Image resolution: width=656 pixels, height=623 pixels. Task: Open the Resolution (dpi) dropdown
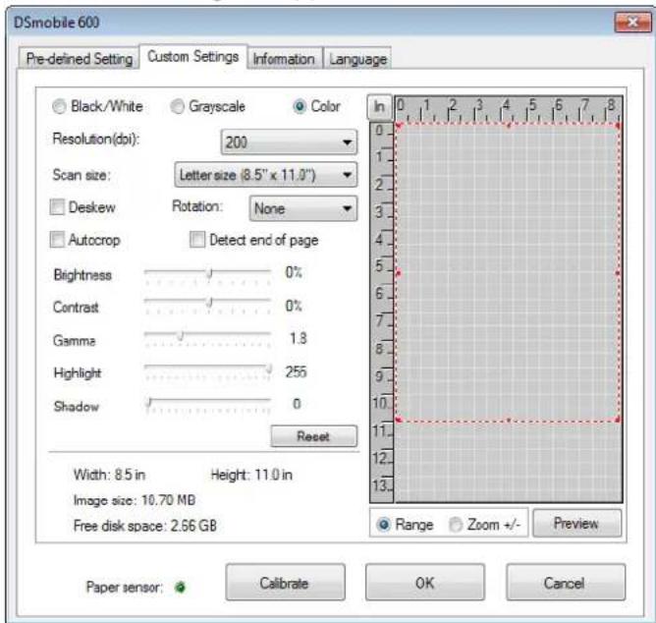click(289, 142)
